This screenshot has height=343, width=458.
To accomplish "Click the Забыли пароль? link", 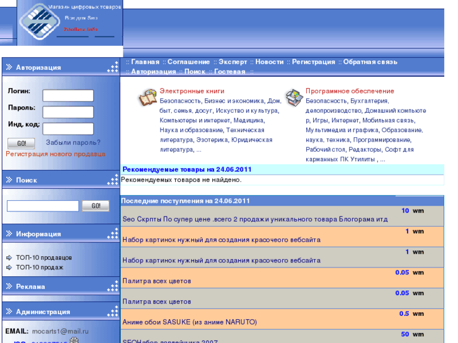I will tap(73, 143).
